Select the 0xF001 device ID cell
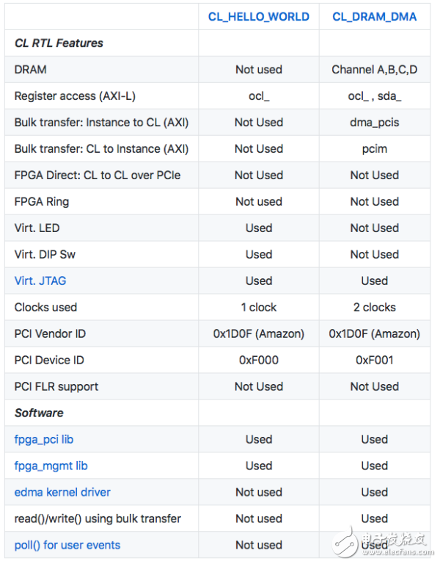Viewport: 440px width, 564px height. [374, 360]
